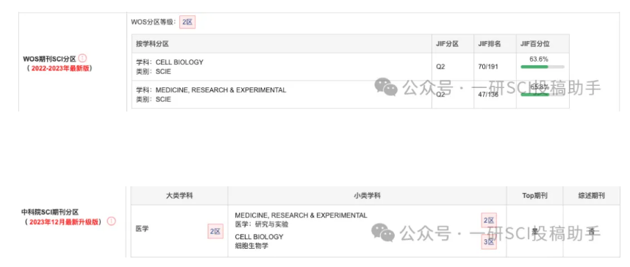Viewport: 630px width, 267px height.
Task: Click the 大类学科 column header
Action: click(x=179, y=196)
